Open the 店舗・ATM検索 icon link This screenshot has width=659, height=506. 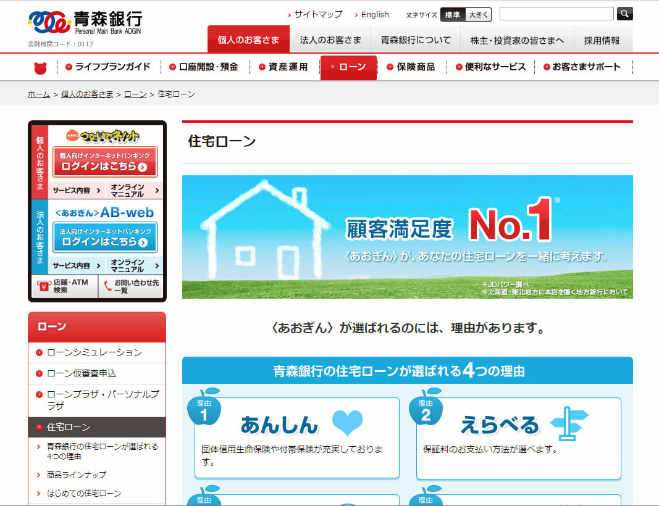click(x=64, y=286)
